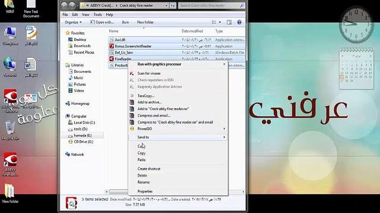The image size is (380, 213).
Task: Choose Add to archive...
Action: point(178,102)
